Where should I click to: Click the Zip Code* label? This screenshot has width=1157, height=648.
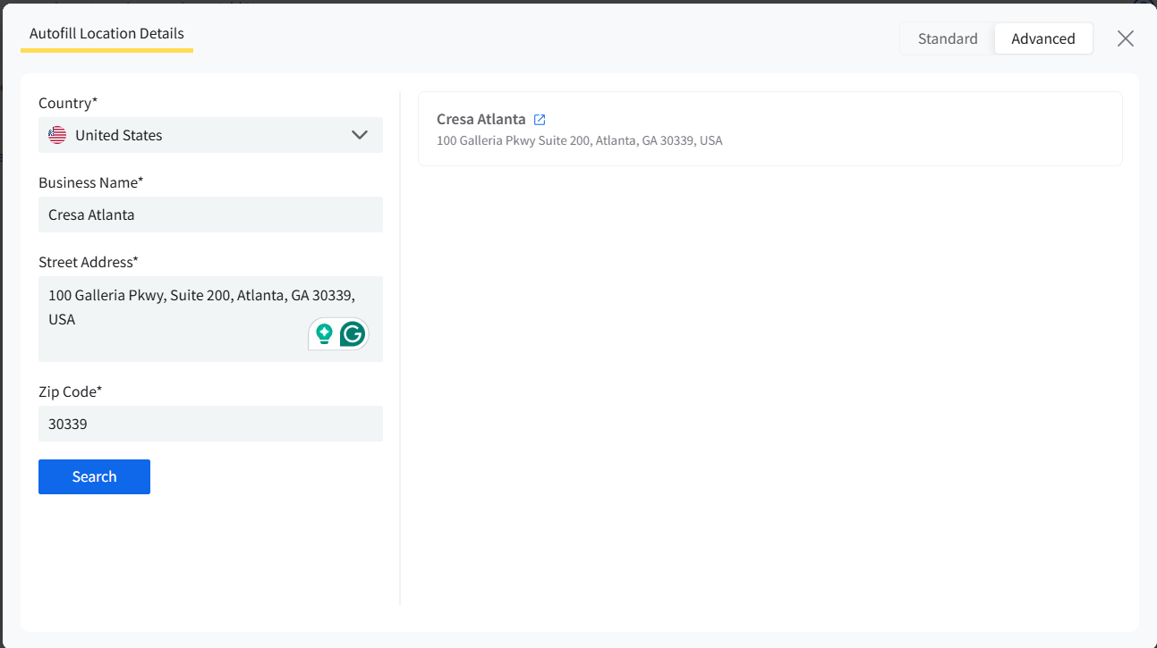[x=71, y=391]
